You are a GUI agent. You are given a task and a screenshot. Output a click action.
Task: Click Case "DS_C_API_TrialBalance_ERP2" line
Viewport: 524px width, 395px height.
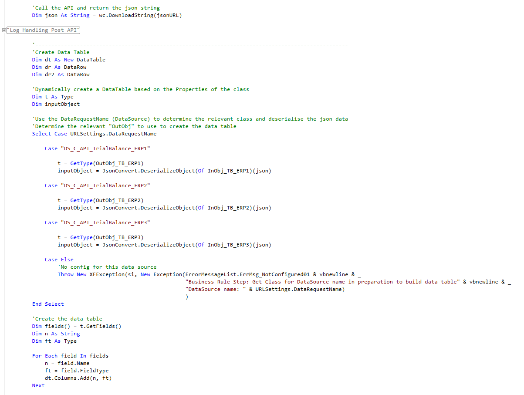point(97,186)
